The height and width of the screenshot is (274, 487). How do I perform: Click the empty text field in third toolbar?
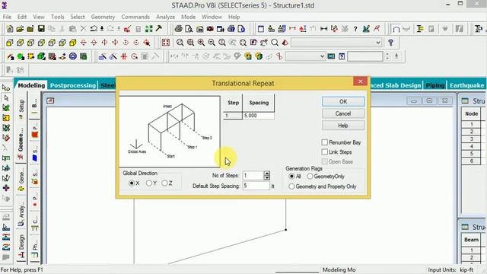365,56
